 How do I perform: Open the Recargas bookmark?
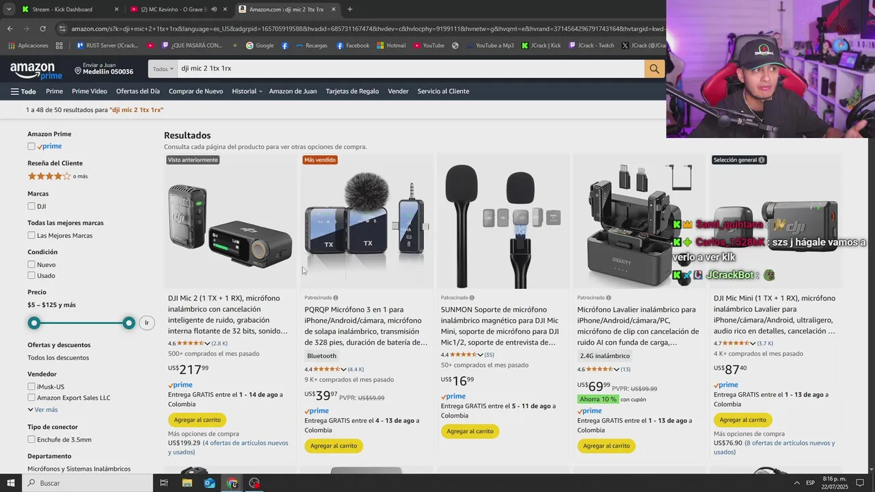pyautogui.click(x=311, y=46)
